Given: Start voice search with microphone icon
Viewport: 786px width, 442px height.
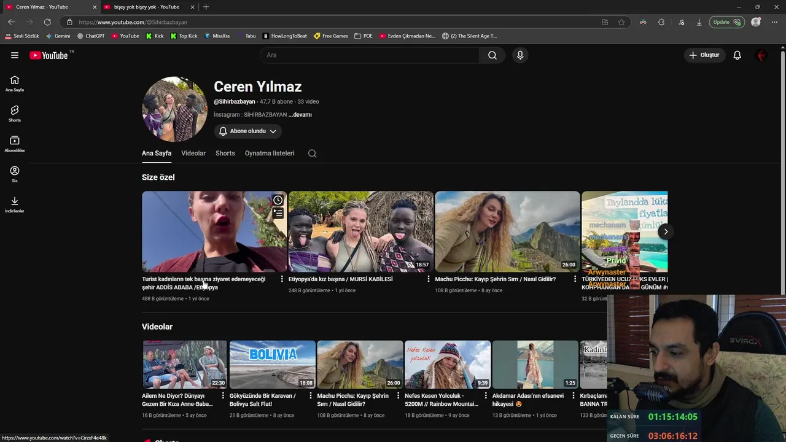Looking at the screenshot, I should click(520, 55).
